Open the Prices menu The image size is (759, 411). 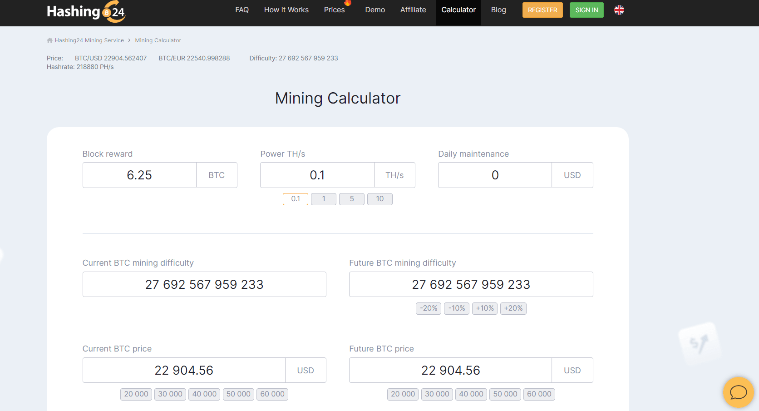(334, 10)
